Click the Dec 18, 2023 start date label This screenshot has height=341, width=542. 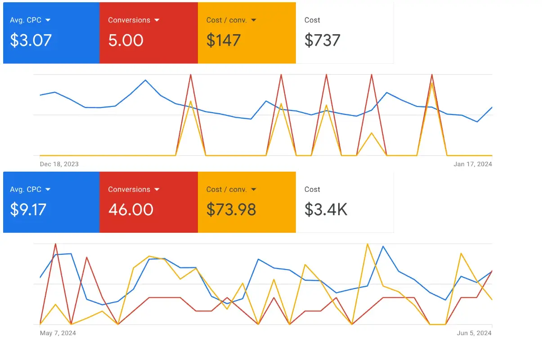pos(59,164)
